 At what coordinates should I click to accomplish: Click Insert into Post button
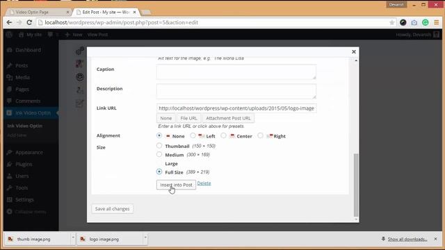(x=176, y=185)
